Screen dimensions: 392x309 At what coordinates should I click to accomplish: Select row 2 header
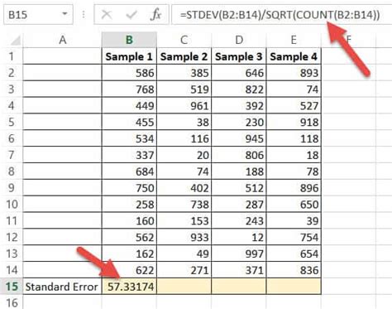pos(12,73)
